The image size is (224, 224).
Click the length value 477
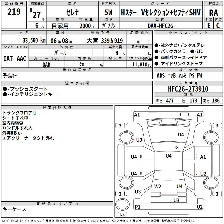coord(170,101)
